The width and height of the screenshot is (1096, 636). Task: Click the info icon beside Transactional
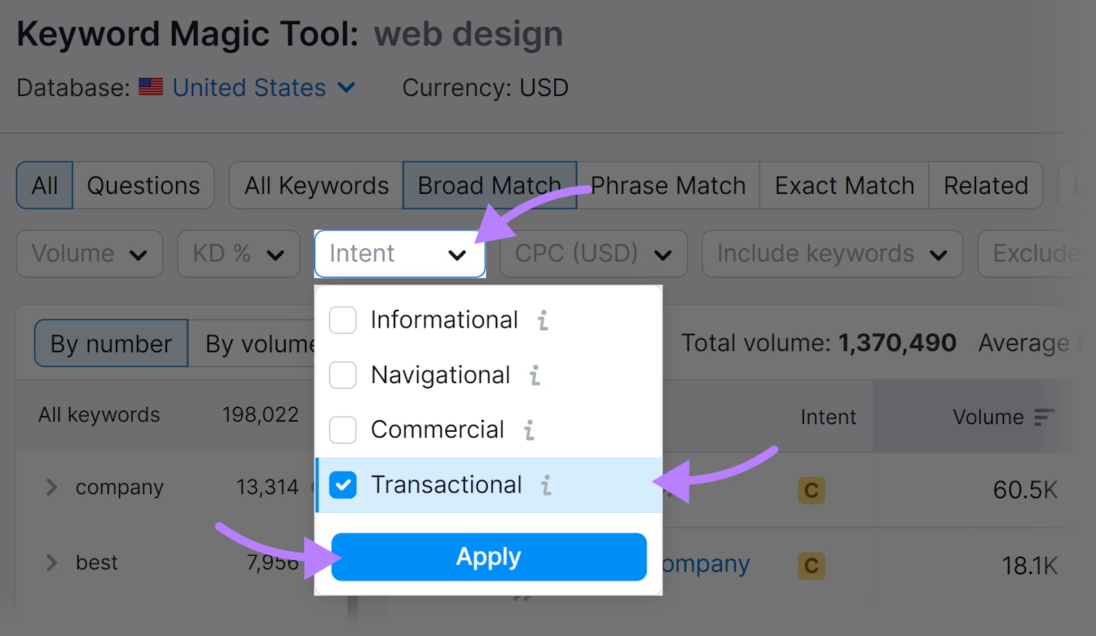click(545, 485)
